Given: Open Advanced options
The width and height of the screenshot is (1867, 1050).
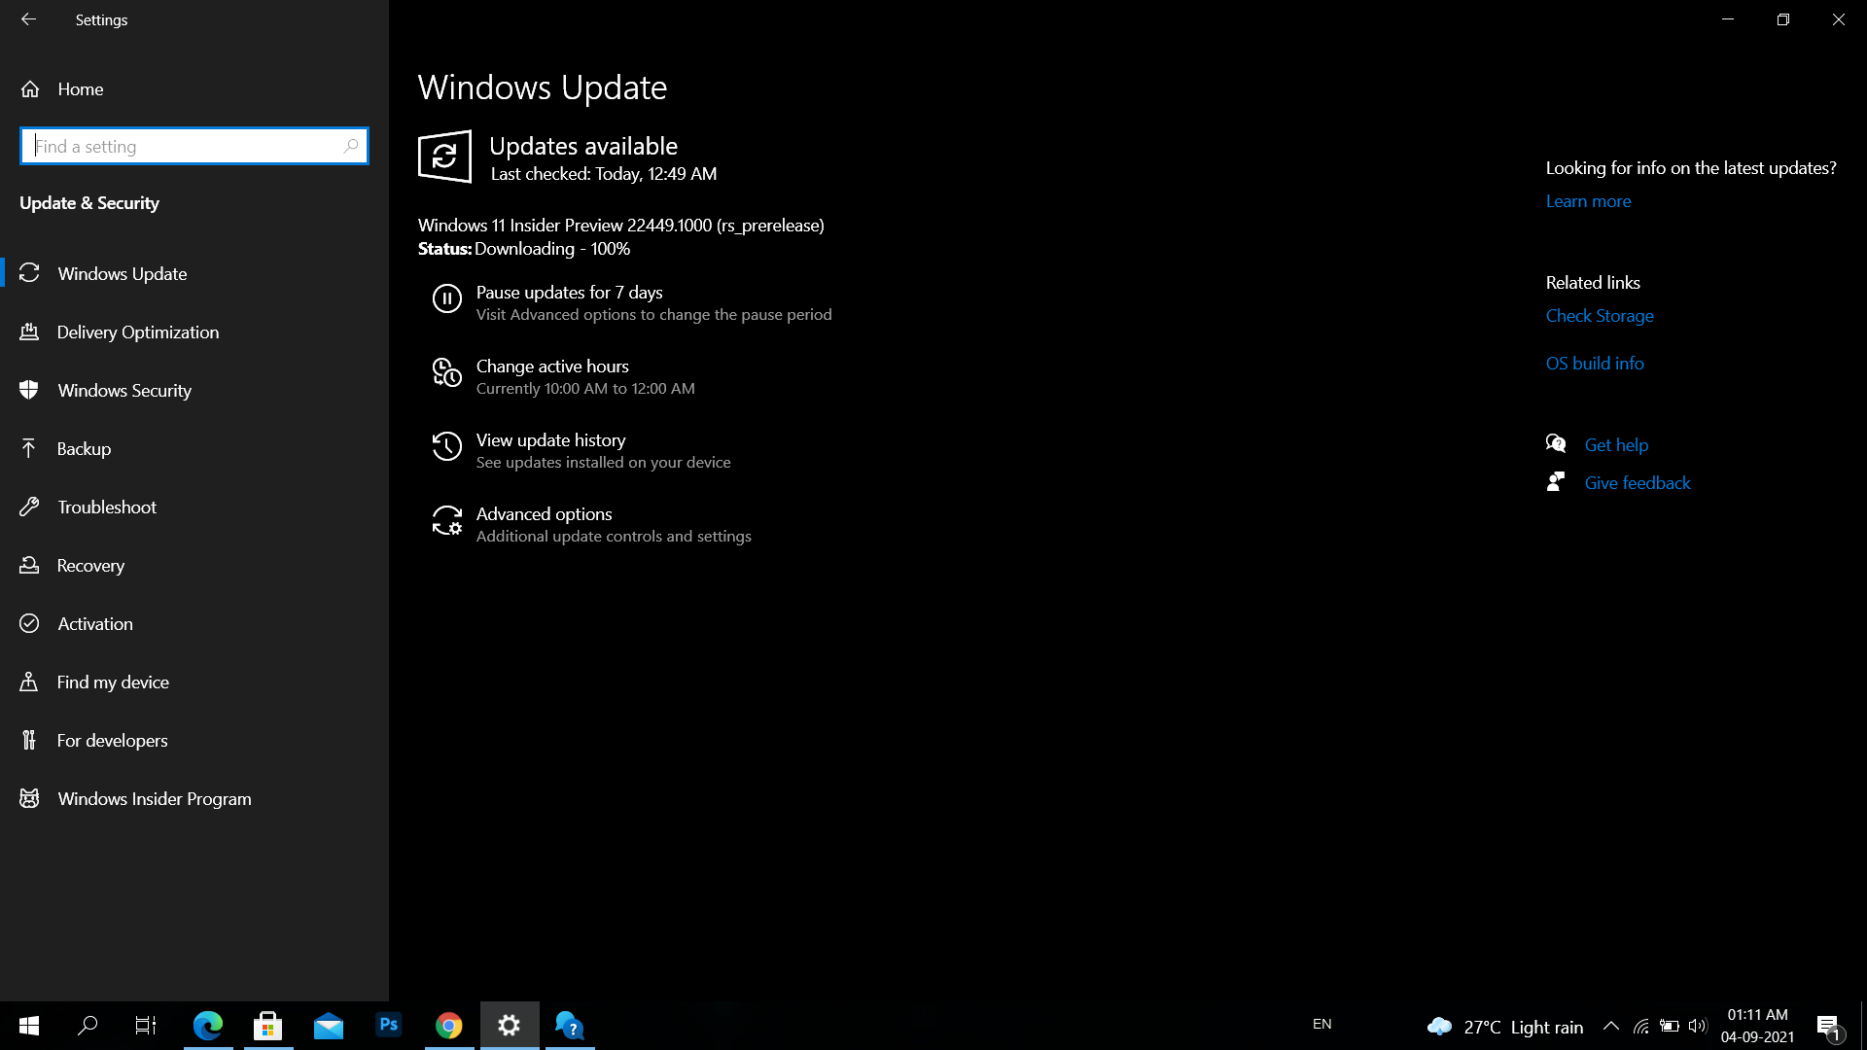Looking at the screenshot, I should click(544, 514).
